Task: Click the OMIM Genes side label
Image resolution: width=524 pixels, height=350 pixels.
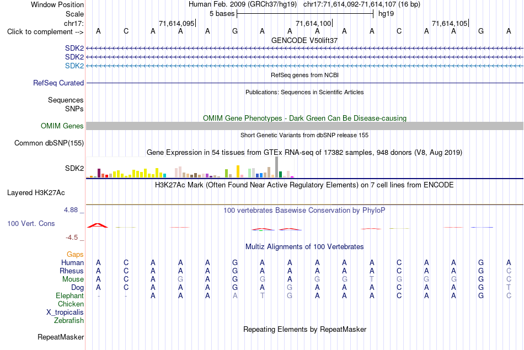Action: pyautogui.click(x=62, y=126)
